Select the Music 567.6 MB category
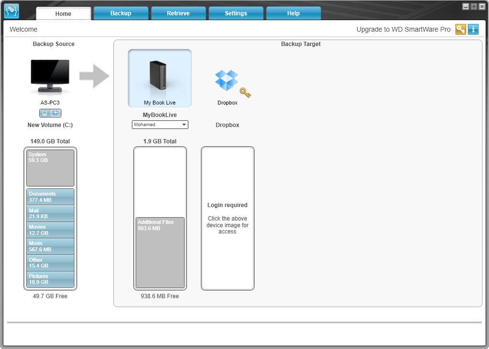Image resolution: width=489 pixels, height=349 pixels. [x=50, y=246]
